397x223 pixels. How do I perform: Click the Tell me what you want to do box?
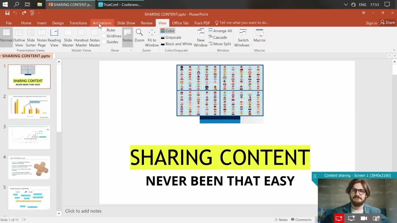coord(242,23)
